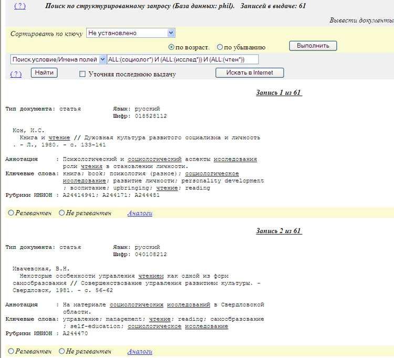Screen dimensions: 394x358
Task: Click 'Записей в выдаче: 61' text
Action: tap(273, 6)
